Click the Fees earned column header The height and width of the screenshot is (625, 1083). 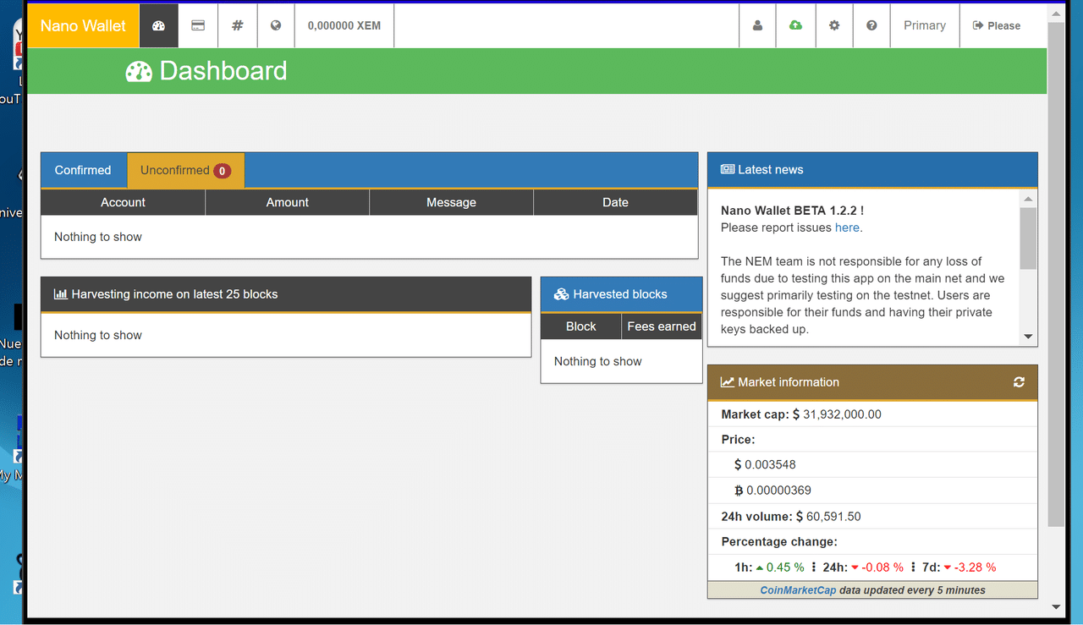[x=662, y=326]
